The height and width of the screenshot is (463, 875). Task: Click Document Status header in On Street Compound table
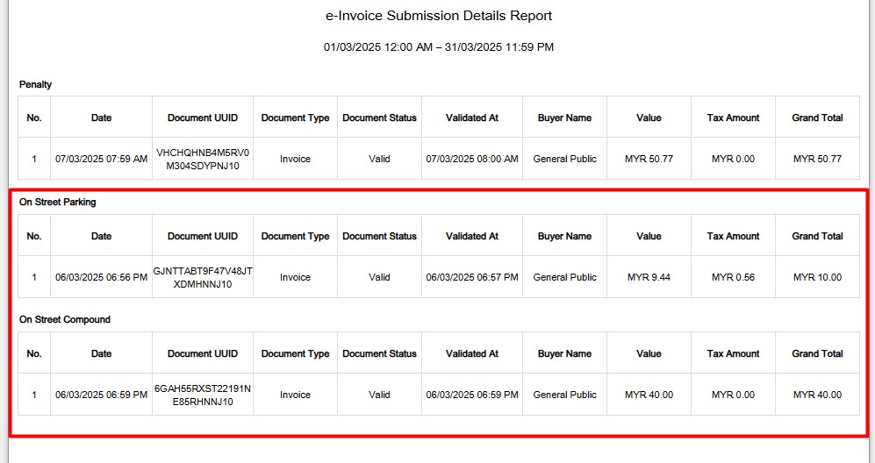click(x=379, y=353)
